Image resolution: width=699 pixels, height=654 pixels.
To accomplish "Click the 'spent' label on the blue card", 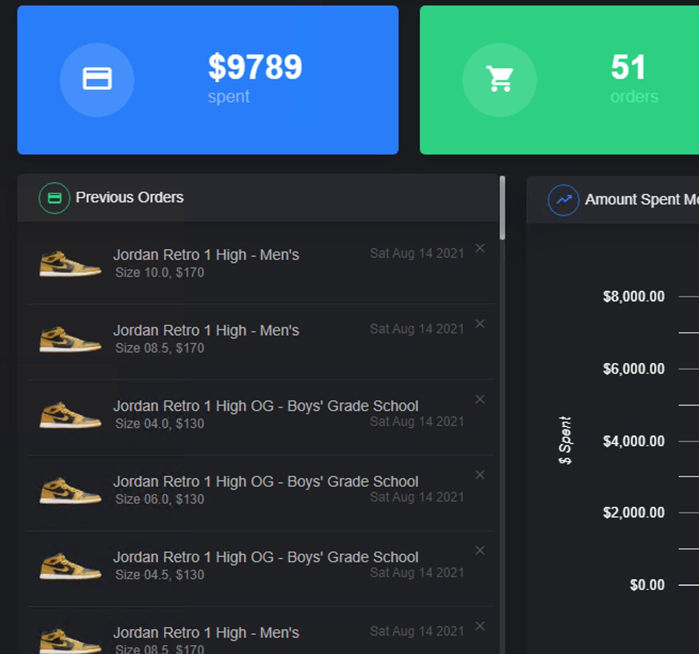I will [228, 97].
